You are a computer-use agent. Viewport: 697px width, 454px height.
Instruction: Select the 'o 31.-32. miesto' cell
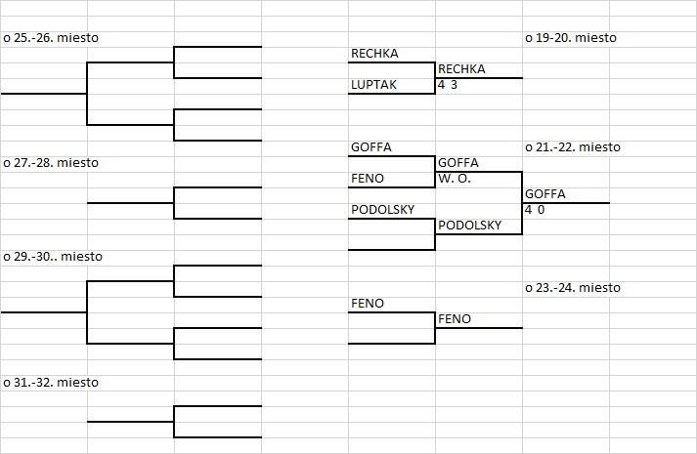point(51,383)
